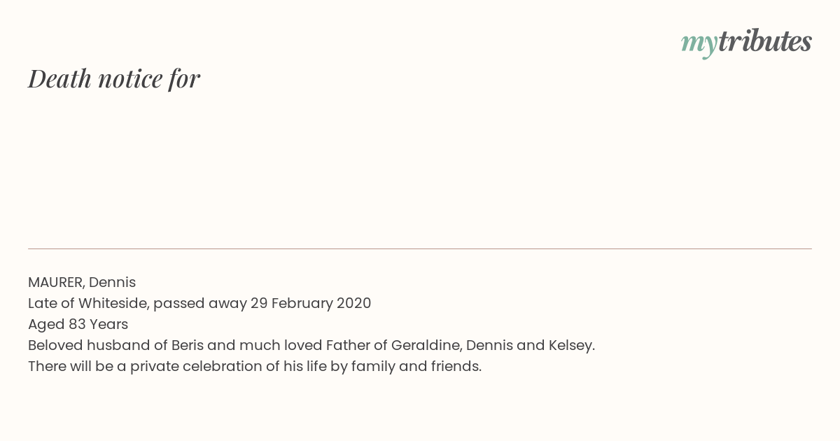Click the green "my" part of logo
The height and width of the screenshot is (441, 840).
pyautogui.click(x=699, y=45)
